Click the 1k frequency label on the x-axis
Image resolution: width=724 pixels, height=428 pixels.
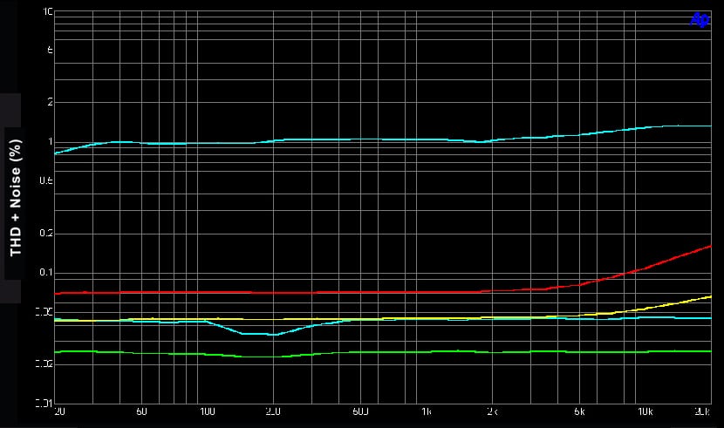(426, 411)
